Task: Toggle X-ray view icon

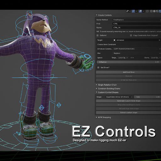Action: [147, 11]
